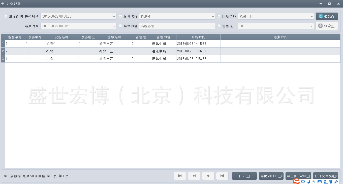Click the 查询(S) query button
Screen dimensions: 343x184
coord(327,16)
